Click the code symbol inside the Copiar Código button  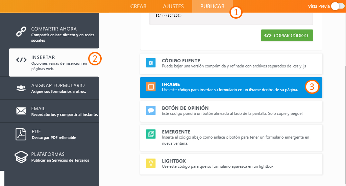(268, 35)
